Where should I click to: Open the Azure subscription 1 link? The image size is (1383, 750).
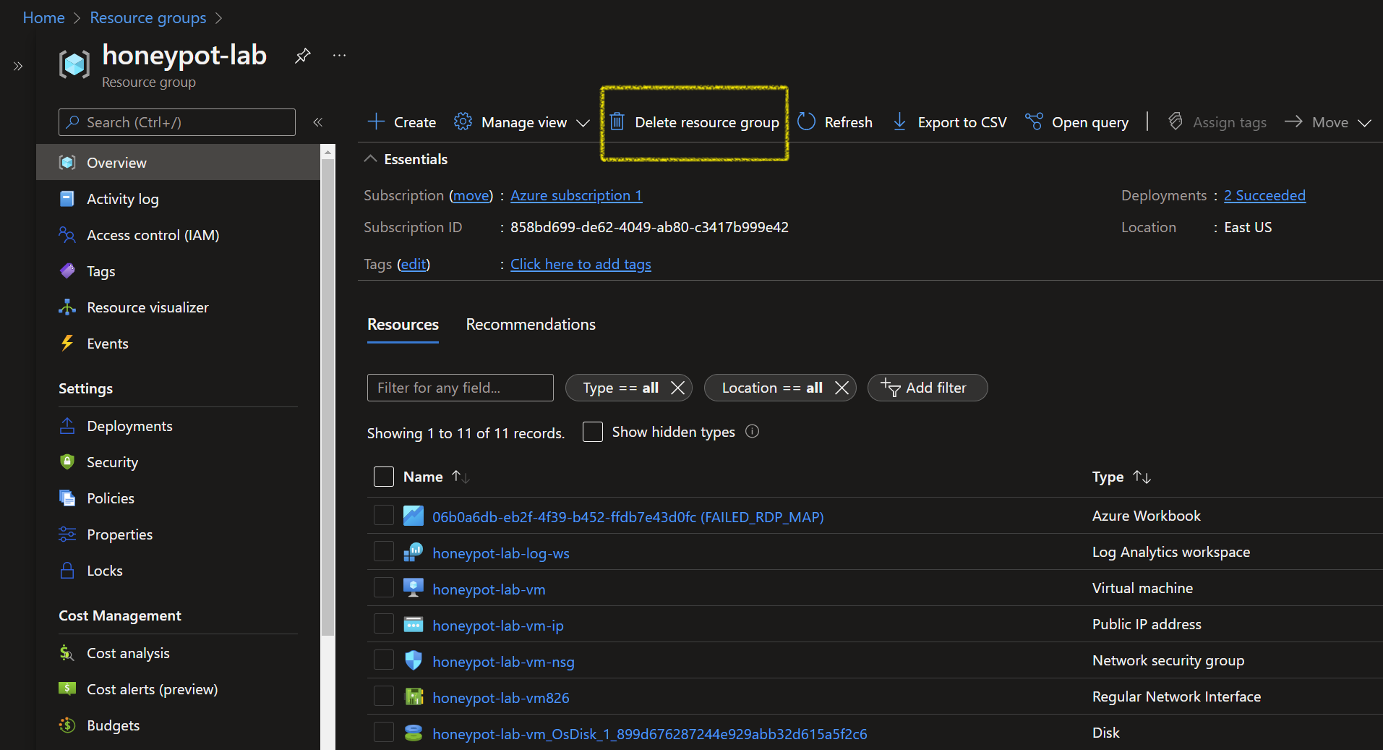pos(576,195)
